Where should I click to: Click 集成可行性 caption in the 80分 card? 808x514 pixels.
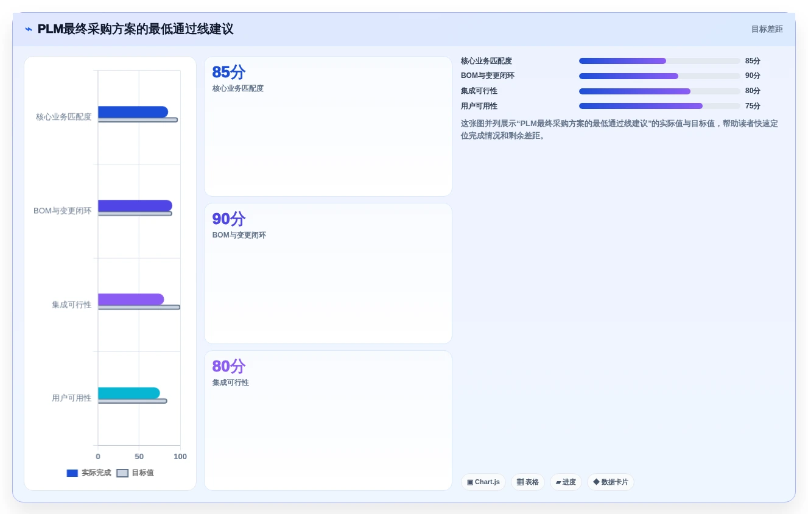[x=231, y=382]
